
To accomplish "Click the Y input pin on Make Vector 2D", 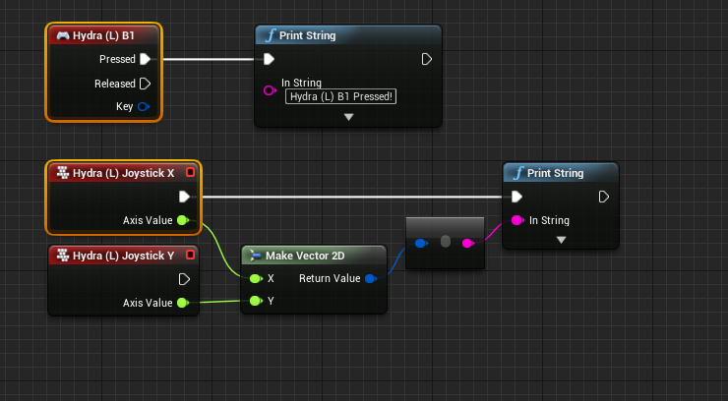I will point(256,301).
